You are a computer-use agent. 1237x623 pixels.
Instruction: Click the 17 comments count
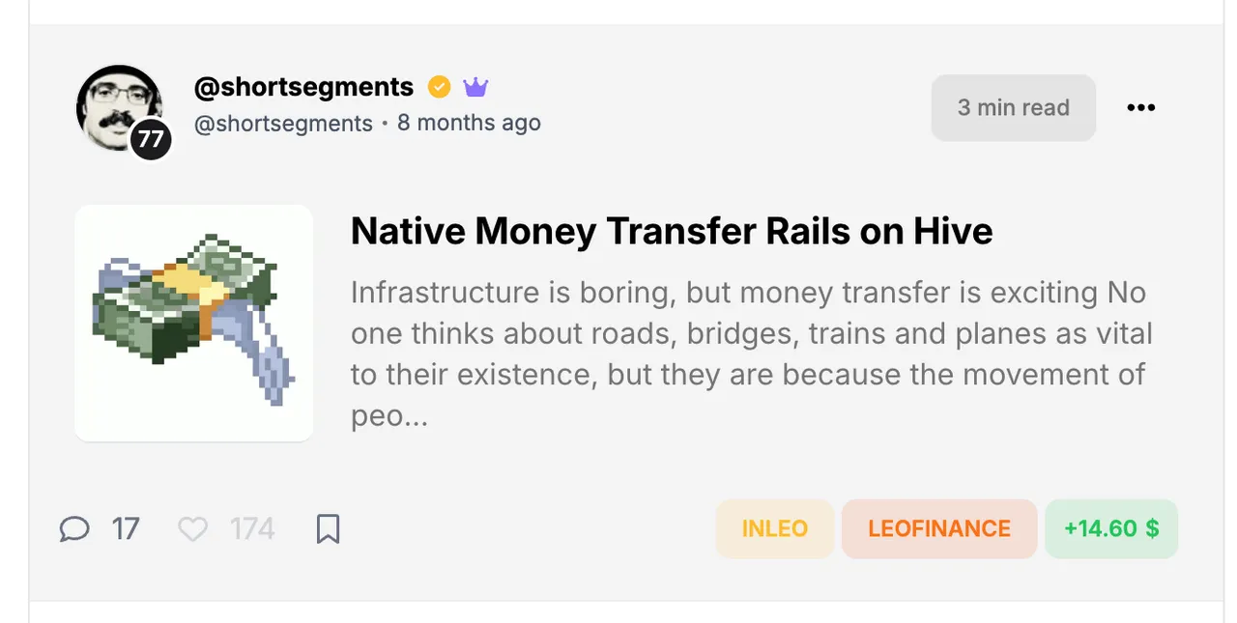point(126,528)
